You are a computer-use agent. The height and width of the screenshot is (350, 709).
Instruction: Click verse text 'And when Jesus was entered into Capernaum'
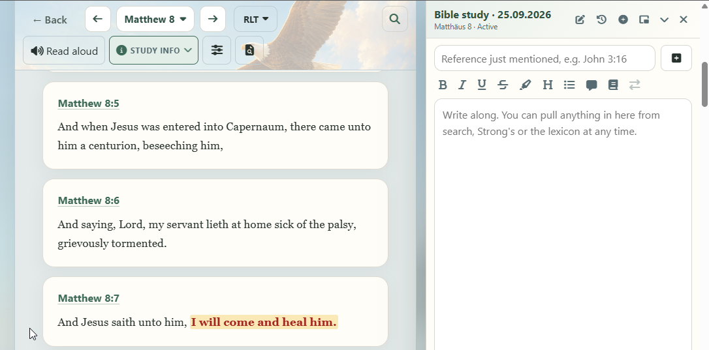coord(172,127)
